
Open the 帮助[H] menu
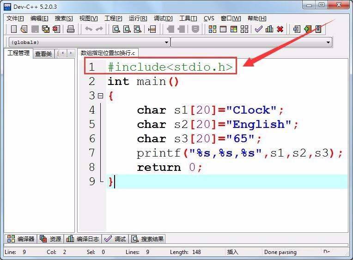[257, 18]
